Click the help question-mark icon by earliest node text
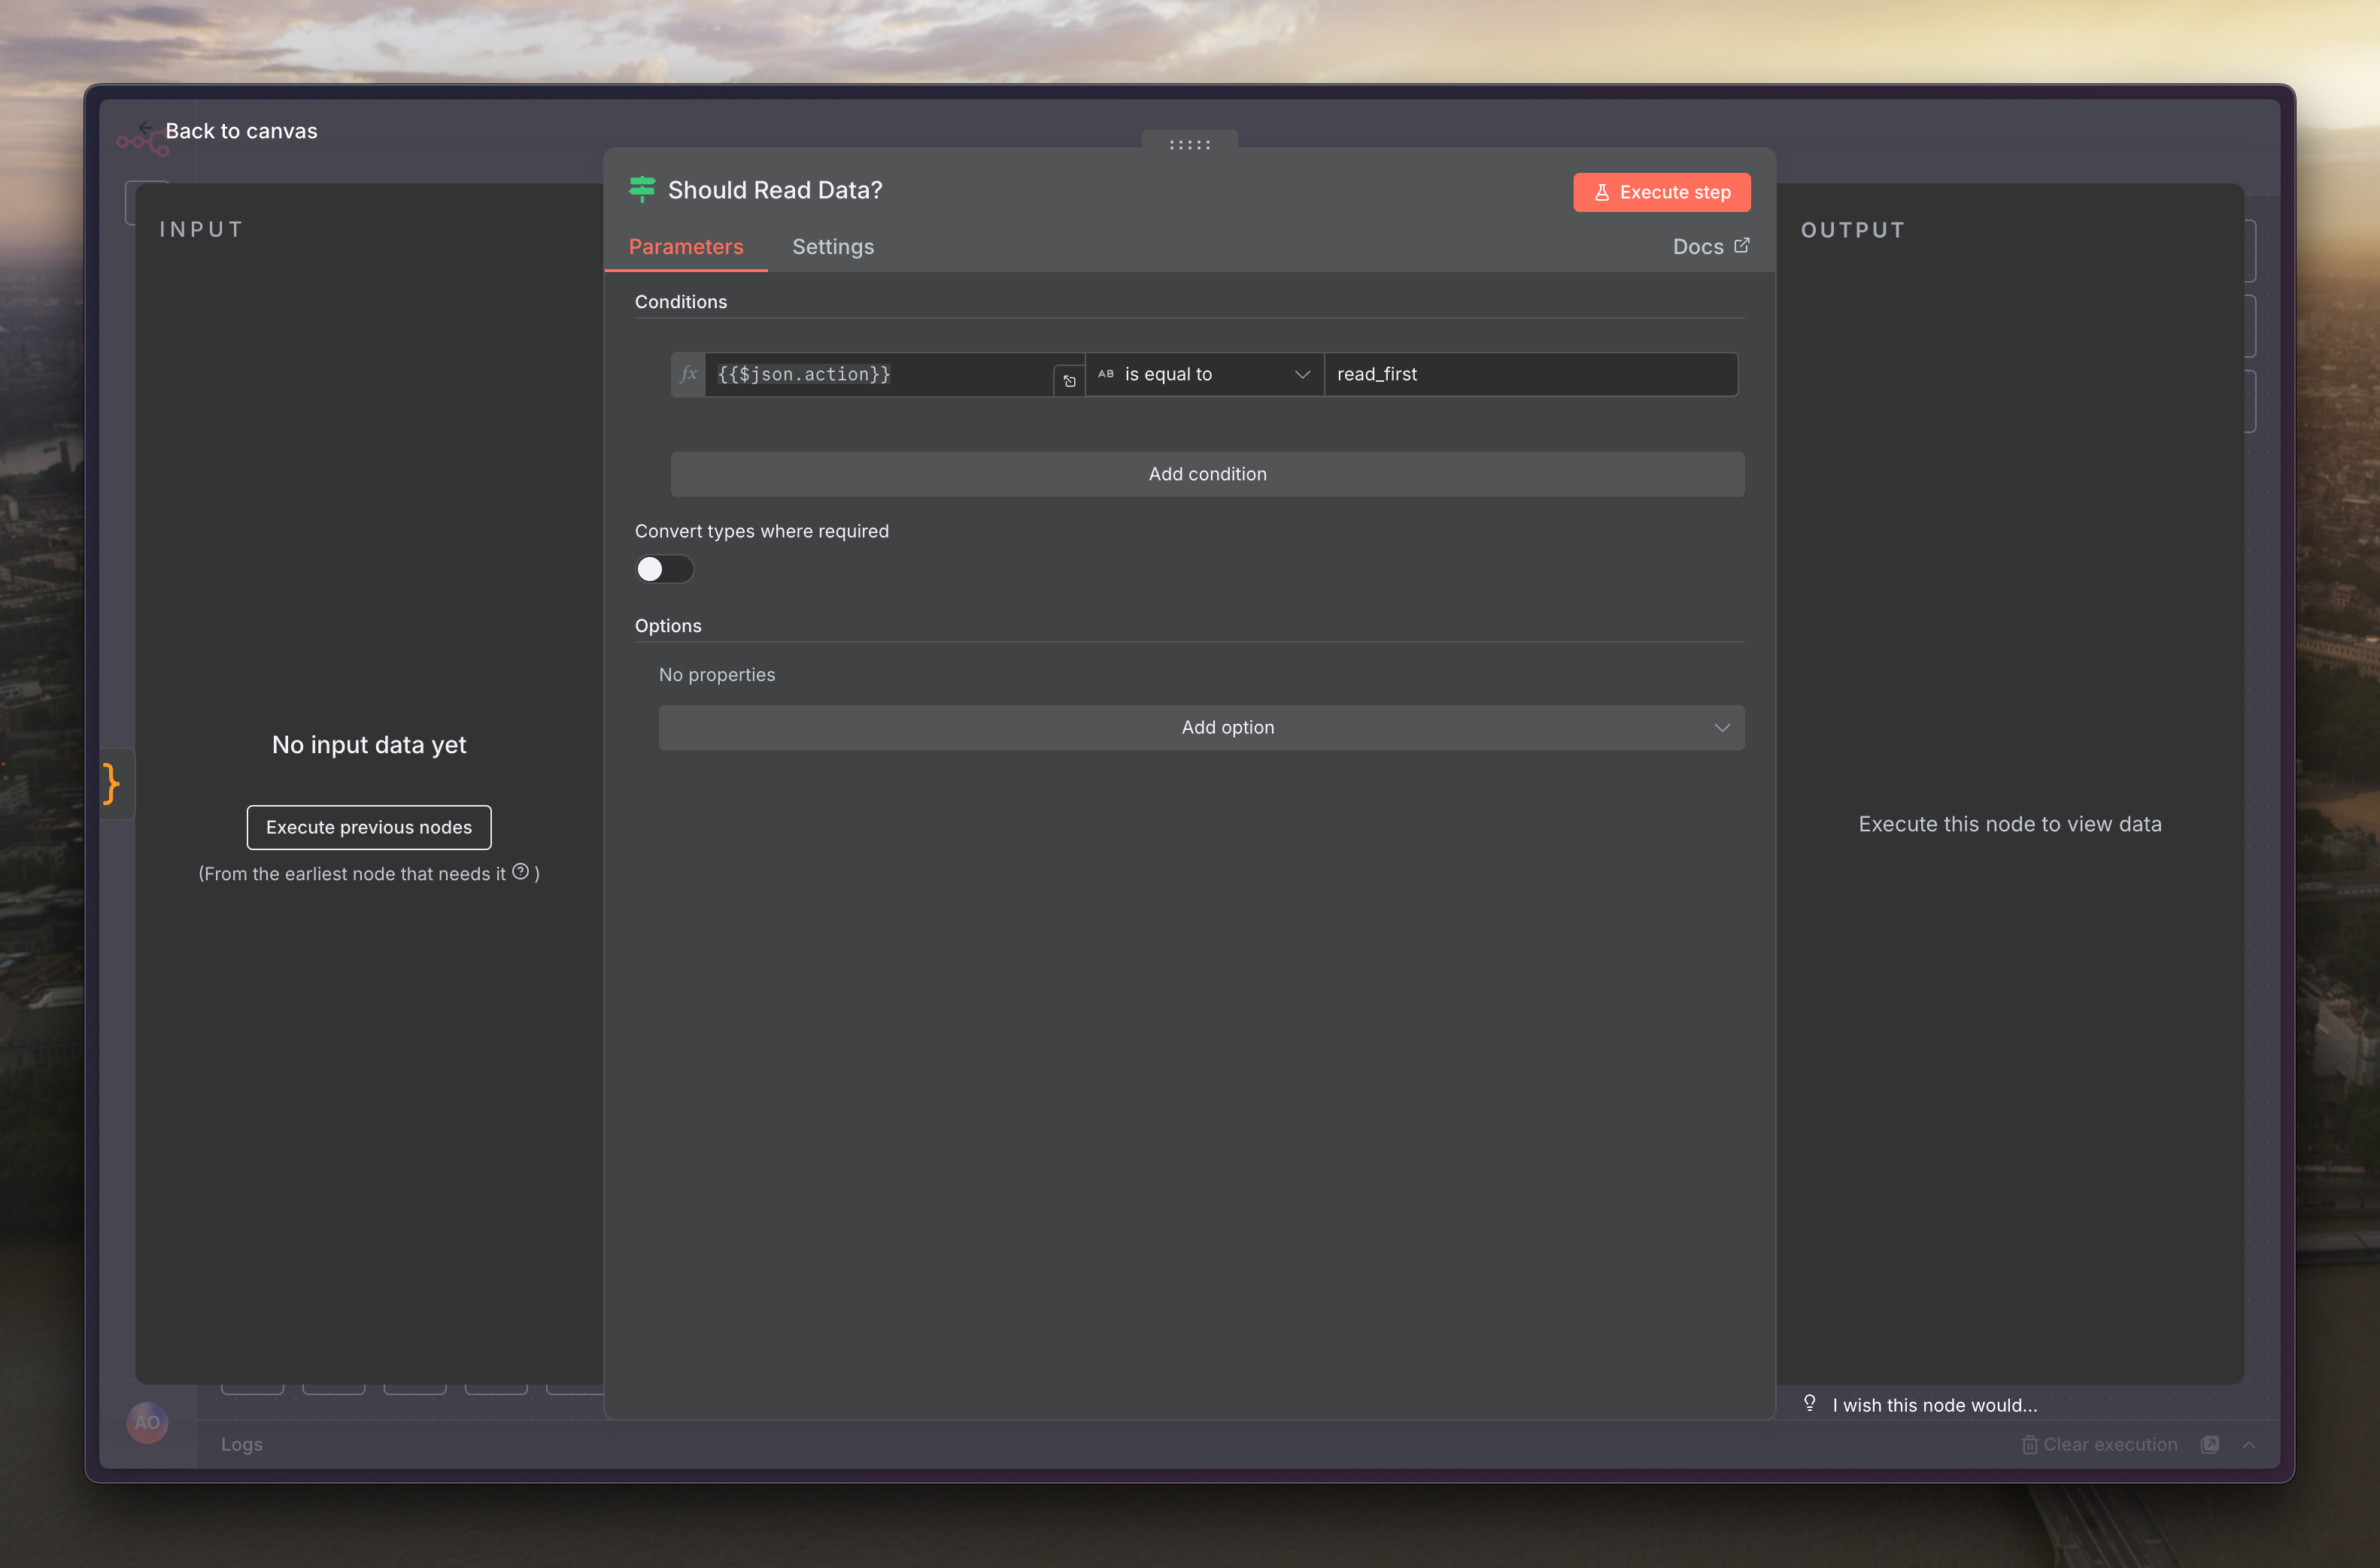Image resolution: width=2380 pixels, height=1568 pixels. (521, 872)
